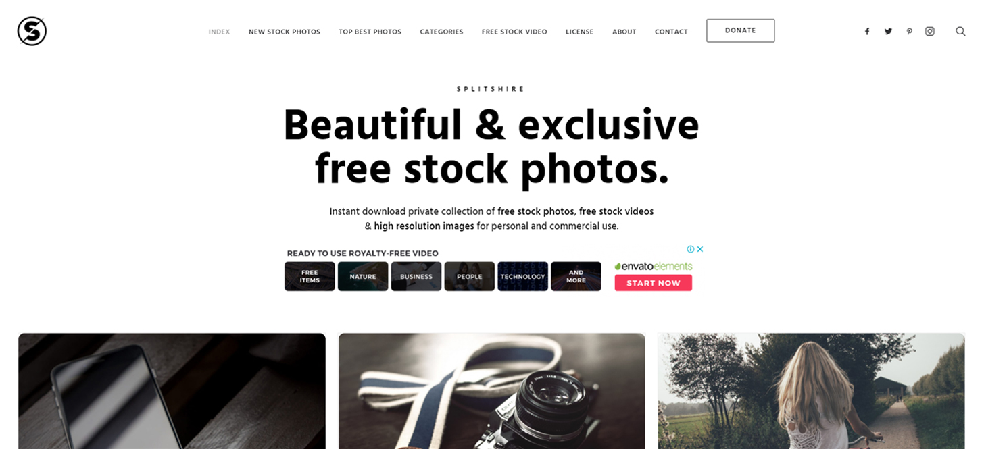
Task: Close the Envato advertisement
Action: pos(700,249)
